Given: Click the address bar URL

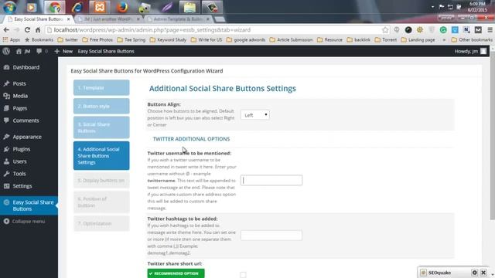Looking at the screenshot, I should click(x=152, y=30).
